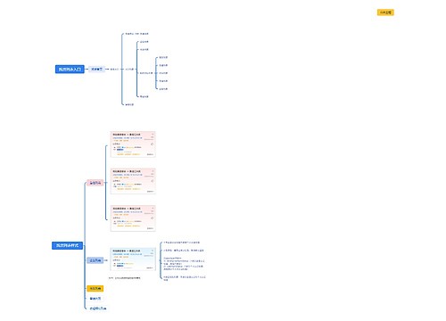Select the pink branch node of the lower map
This screenshot has width=446, height=321.
95,183
